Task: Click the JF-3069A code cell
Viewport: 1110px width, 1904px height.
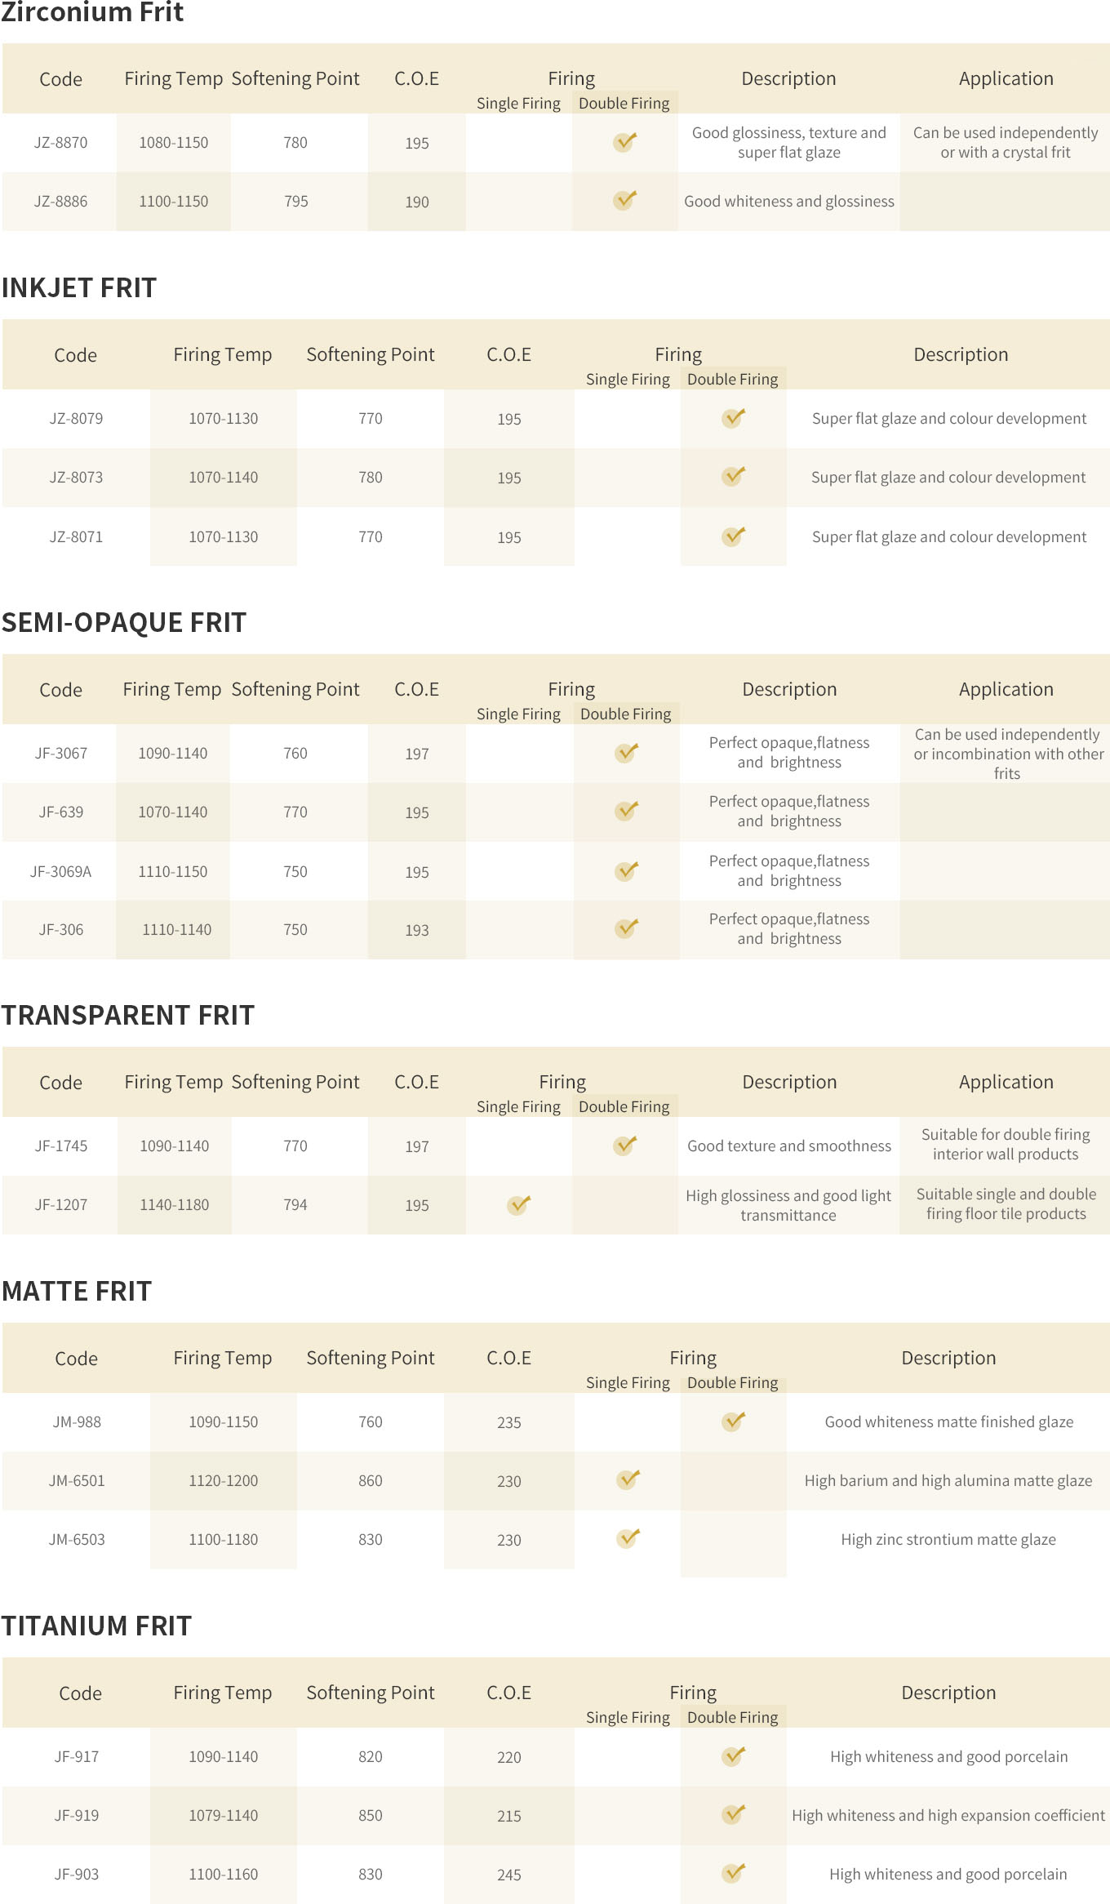Action: coord(61,871)
